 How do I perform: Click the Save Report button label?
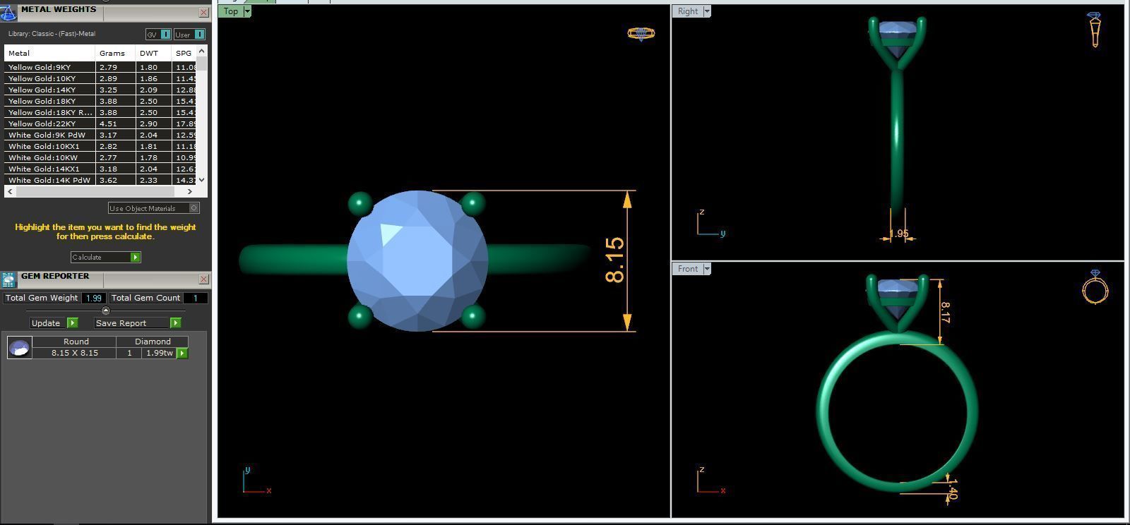tap(121, 322)
